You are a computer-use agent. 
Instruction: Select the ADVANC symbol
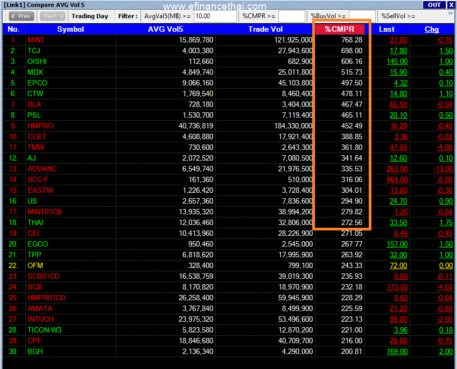pos(43,169)
